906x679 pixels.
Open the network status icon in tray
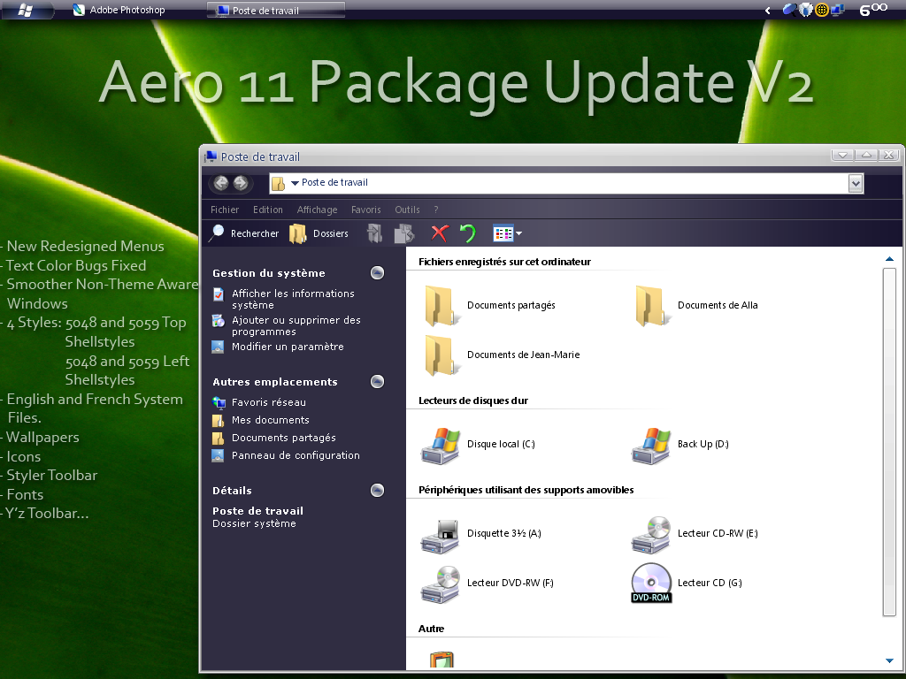tap(838, 10)
